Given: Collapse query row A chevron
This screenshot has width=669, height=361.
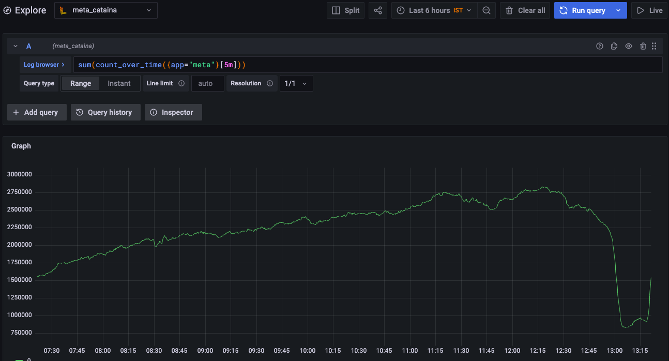Looking at the screenshot, I should point(16,46).
